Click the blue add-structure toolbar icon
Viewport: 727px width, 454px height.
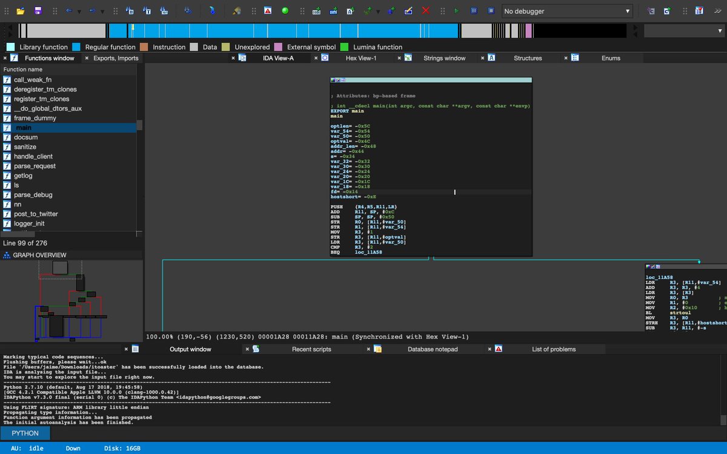pos(334,11)
